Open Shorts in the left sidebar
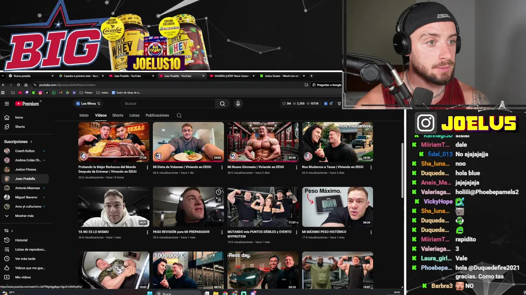526x295 pixels. click(24, 127)
